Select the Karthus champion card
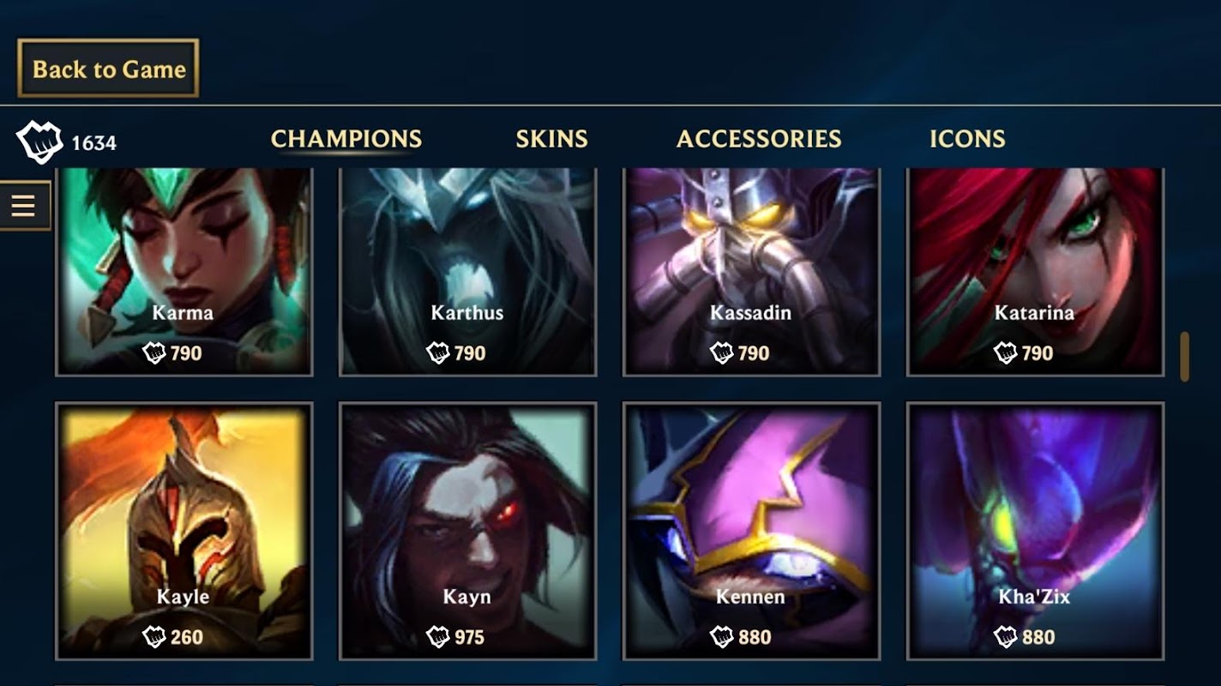The width and height of the screenshot is (1221, 686). pyautogui.click(x=467, y=272)
